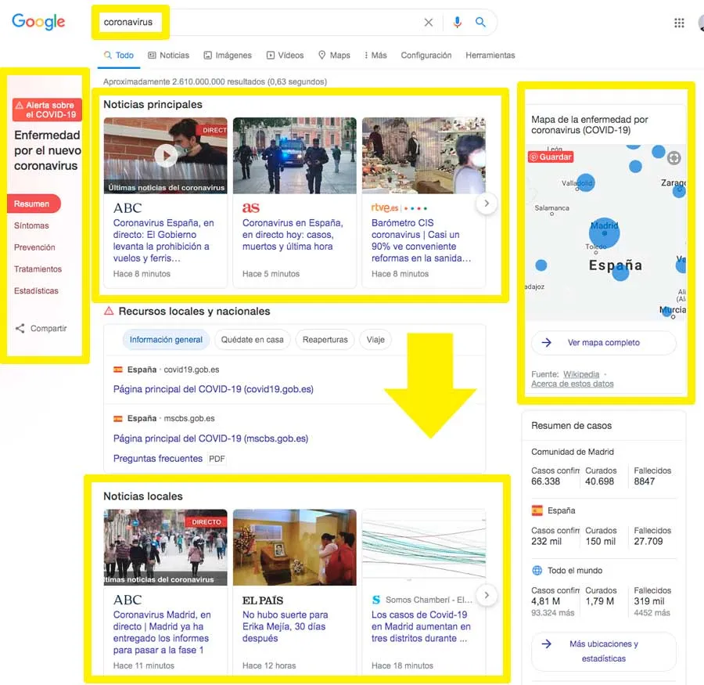The height and width of the screenshot is (685, 704).
Task: Select the Quédate en casa chip
Action: (x=253, y=340)
